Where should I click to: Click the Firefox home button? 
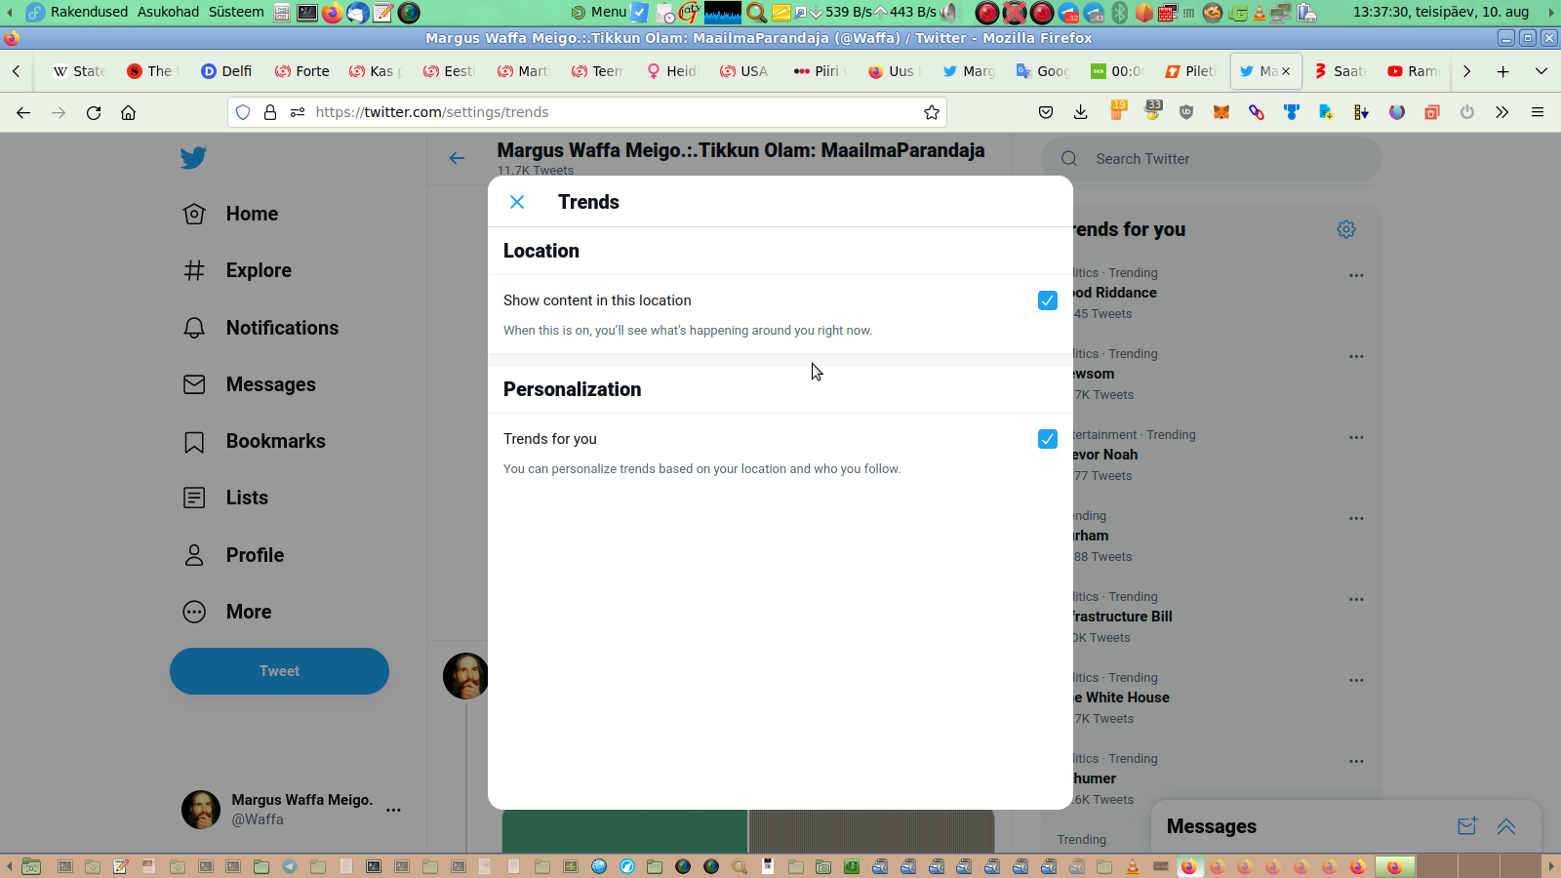tap(128, 112)
